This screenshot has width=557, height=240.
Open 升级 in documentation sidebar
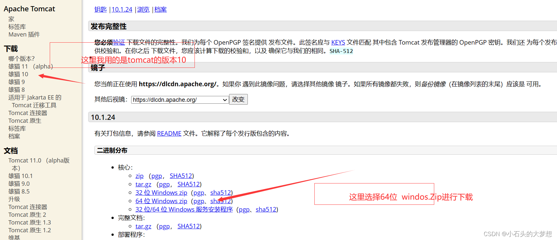(14, 199)
